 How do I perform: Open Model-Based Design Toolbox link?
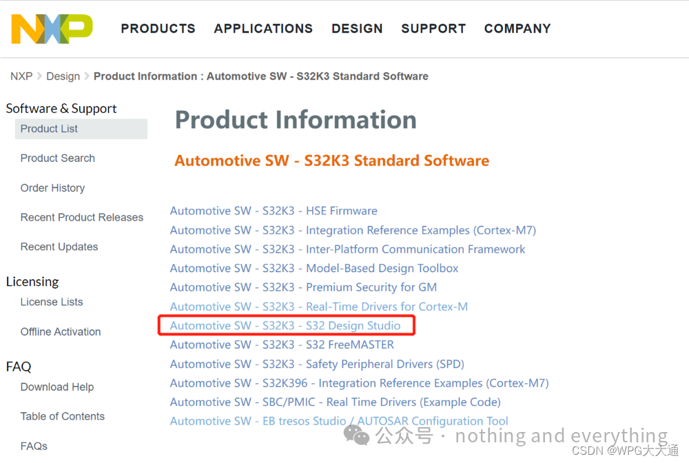[x=313, y=268]
